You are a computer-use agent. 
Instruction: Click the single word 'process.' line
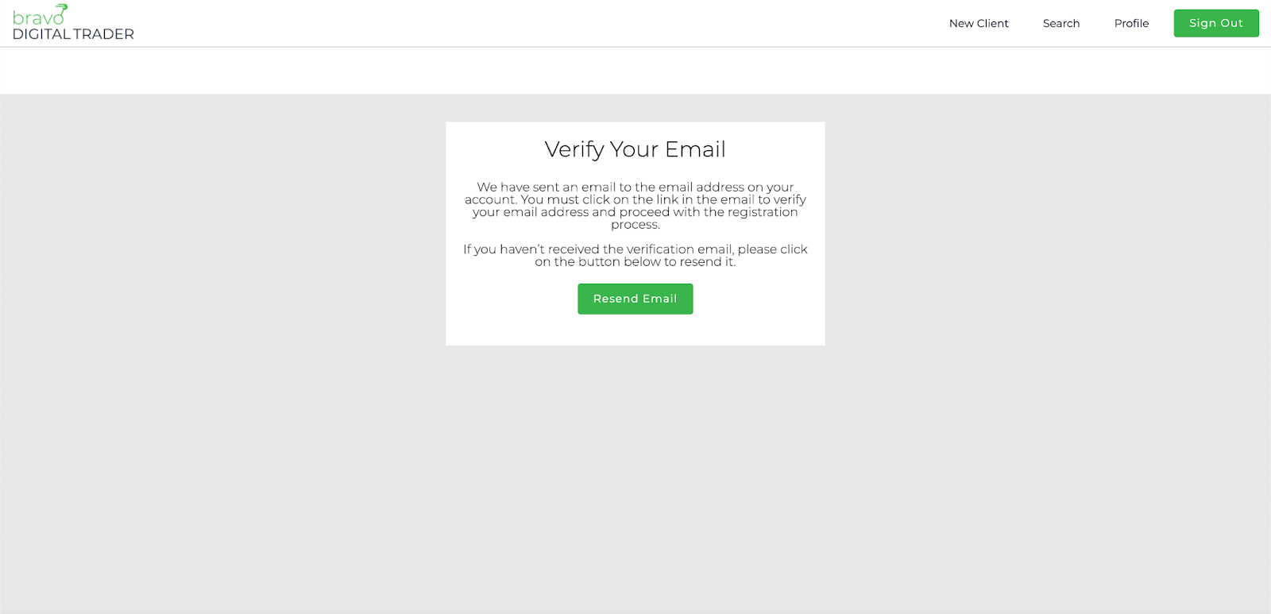tap(635, 225)
